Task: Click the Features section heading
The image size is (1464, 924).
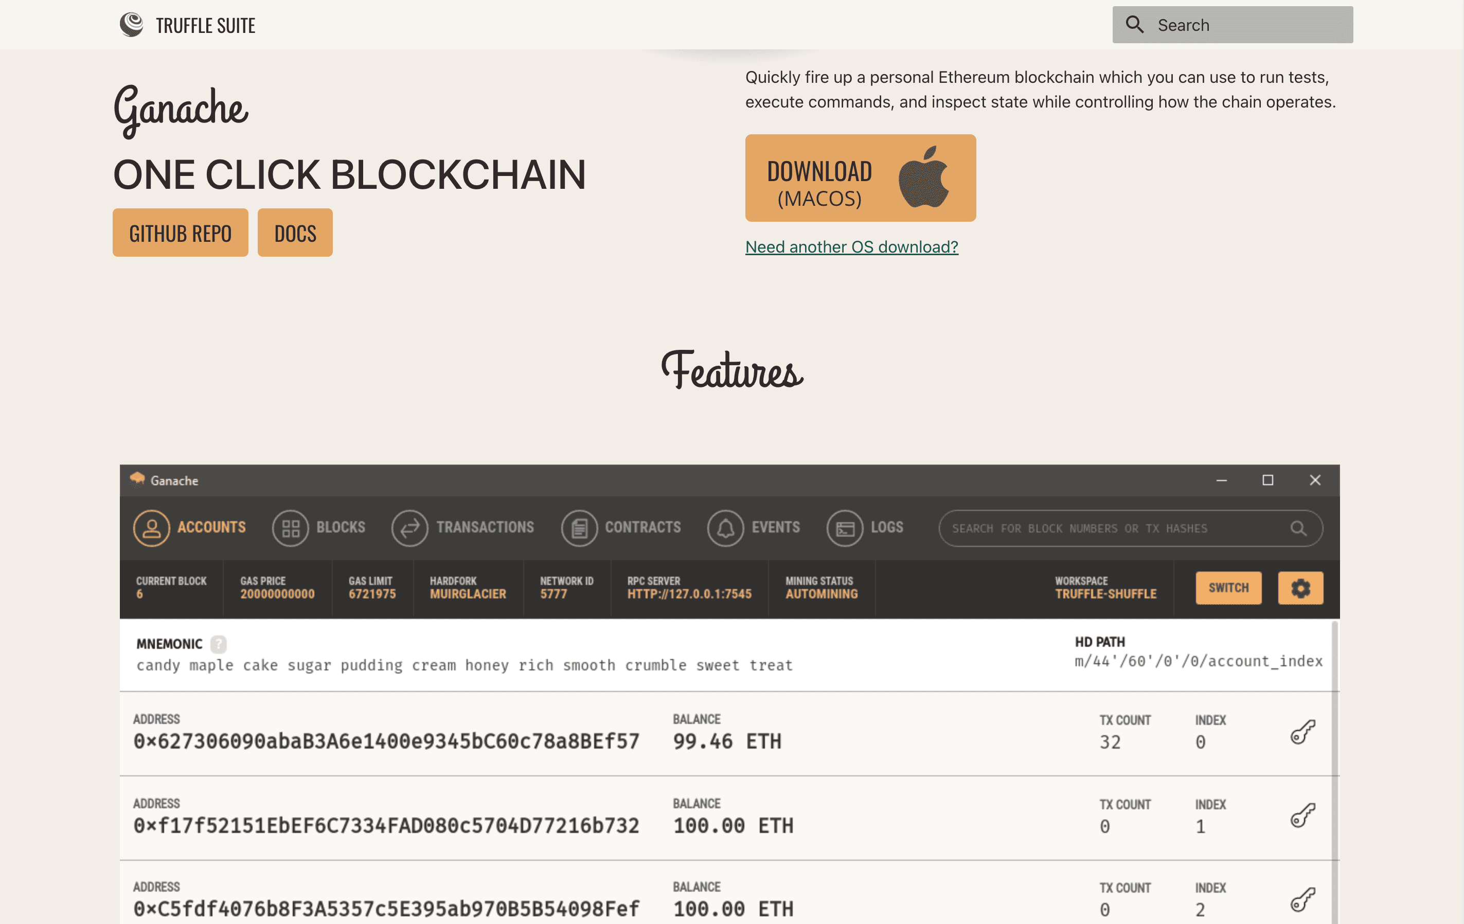Action: click(732, 369)
